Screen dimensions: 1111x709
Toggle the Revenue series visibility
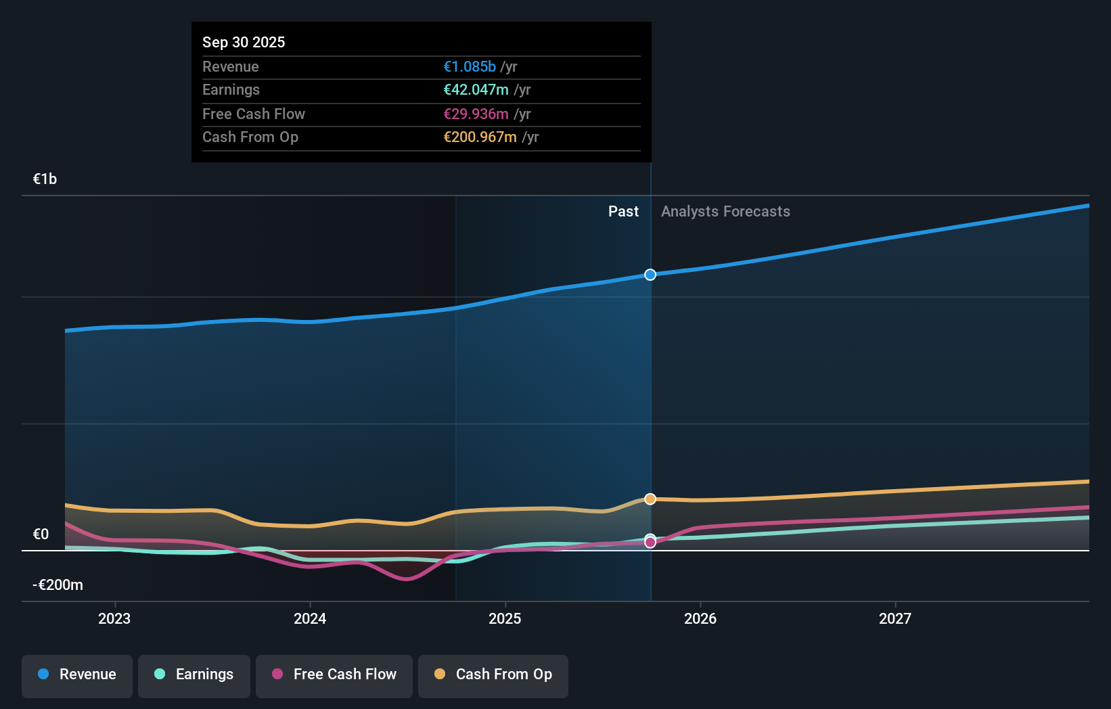(x=76, y=674)
